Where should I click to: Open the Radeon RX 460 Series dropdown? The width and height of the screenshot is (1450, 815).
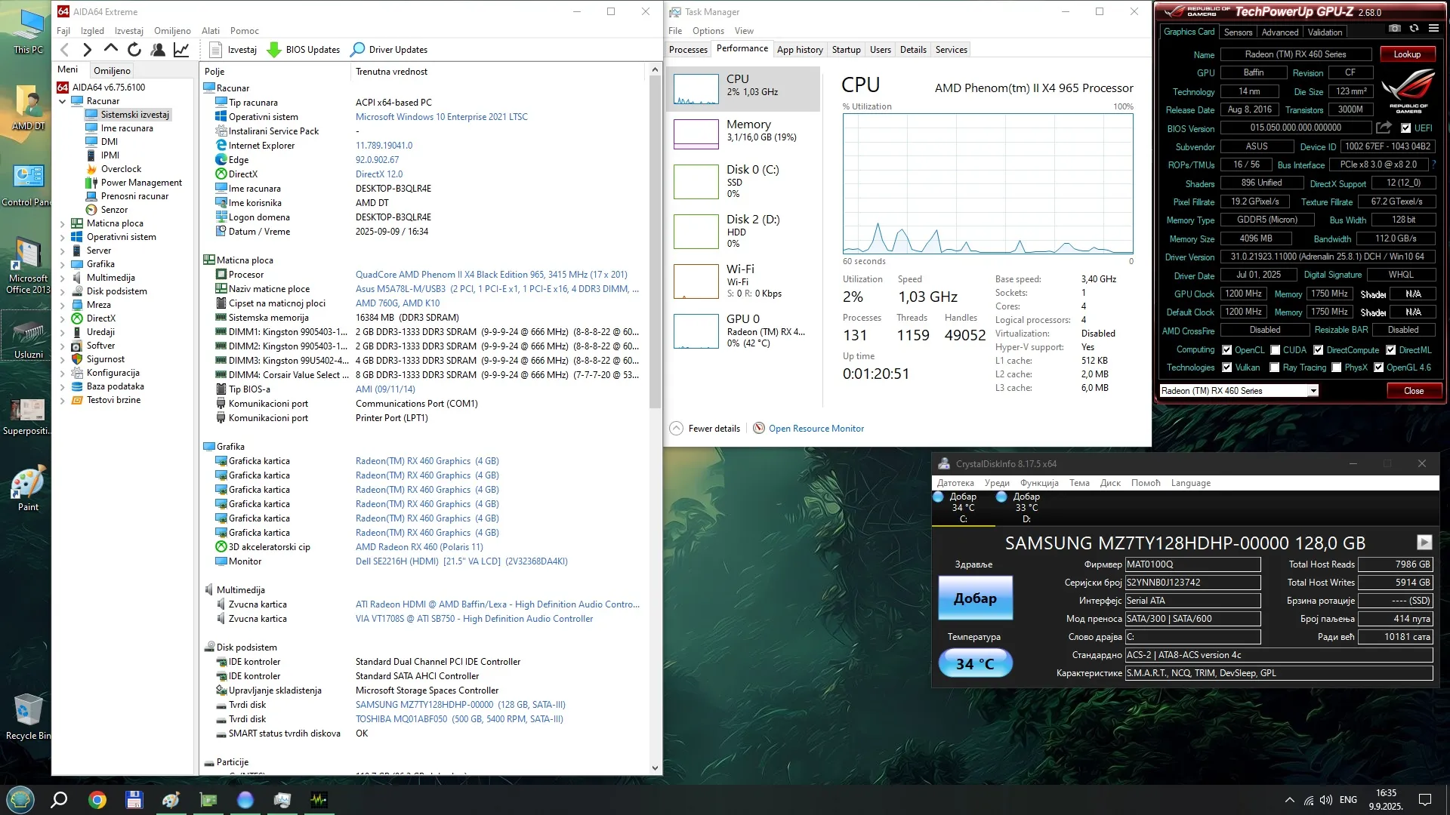pyautogui.click(x=1313, y=391)
